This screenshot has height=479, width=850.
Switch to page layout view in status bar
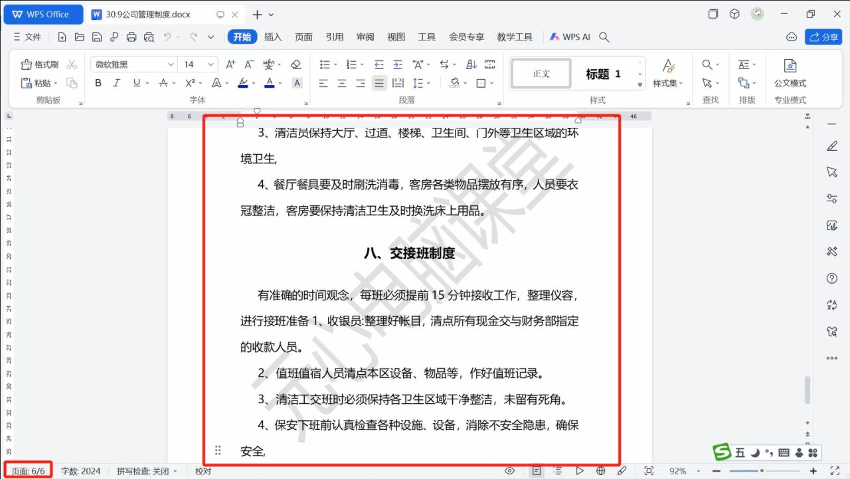[536, 471]
